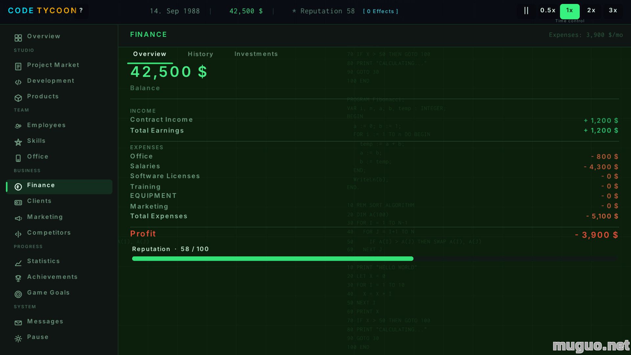Click the Game Goals target icon
The width and height of the screenshot is (631, 355).
18,295
